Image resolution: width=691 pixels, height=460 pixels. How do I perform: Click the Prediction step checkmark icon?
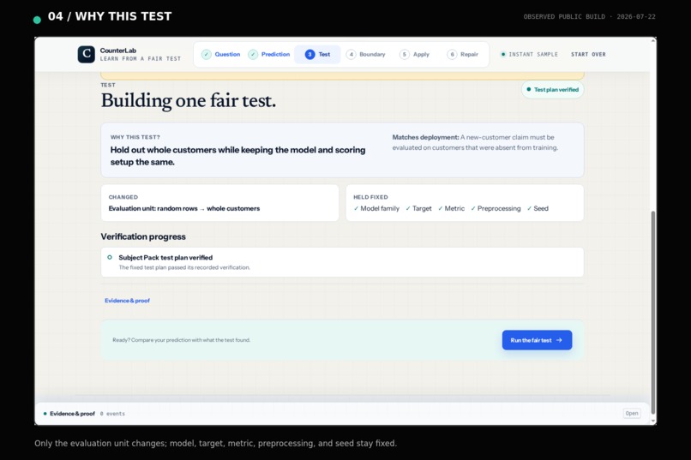pyautogui.click(x=253, y=54)
